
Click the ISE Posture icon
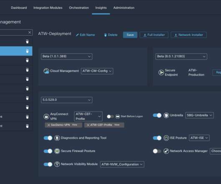[x=166, y=138]
